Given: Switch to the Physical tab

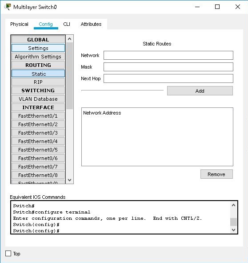Looking at the screenshot, I should [x=19, y=24].
